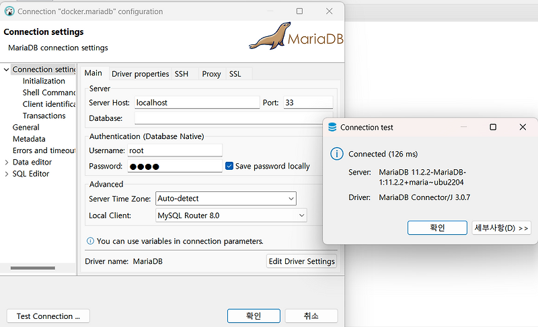Viewport: 538px width, 327px height.
Task: Minimize the Connection test dialog
Action: (463, 127)
